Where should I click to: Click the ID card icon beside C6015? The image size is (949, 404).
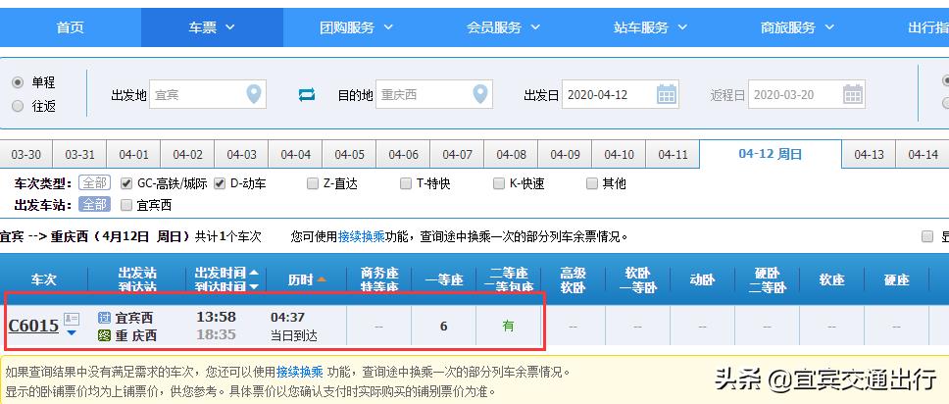(x=72, y=319)
